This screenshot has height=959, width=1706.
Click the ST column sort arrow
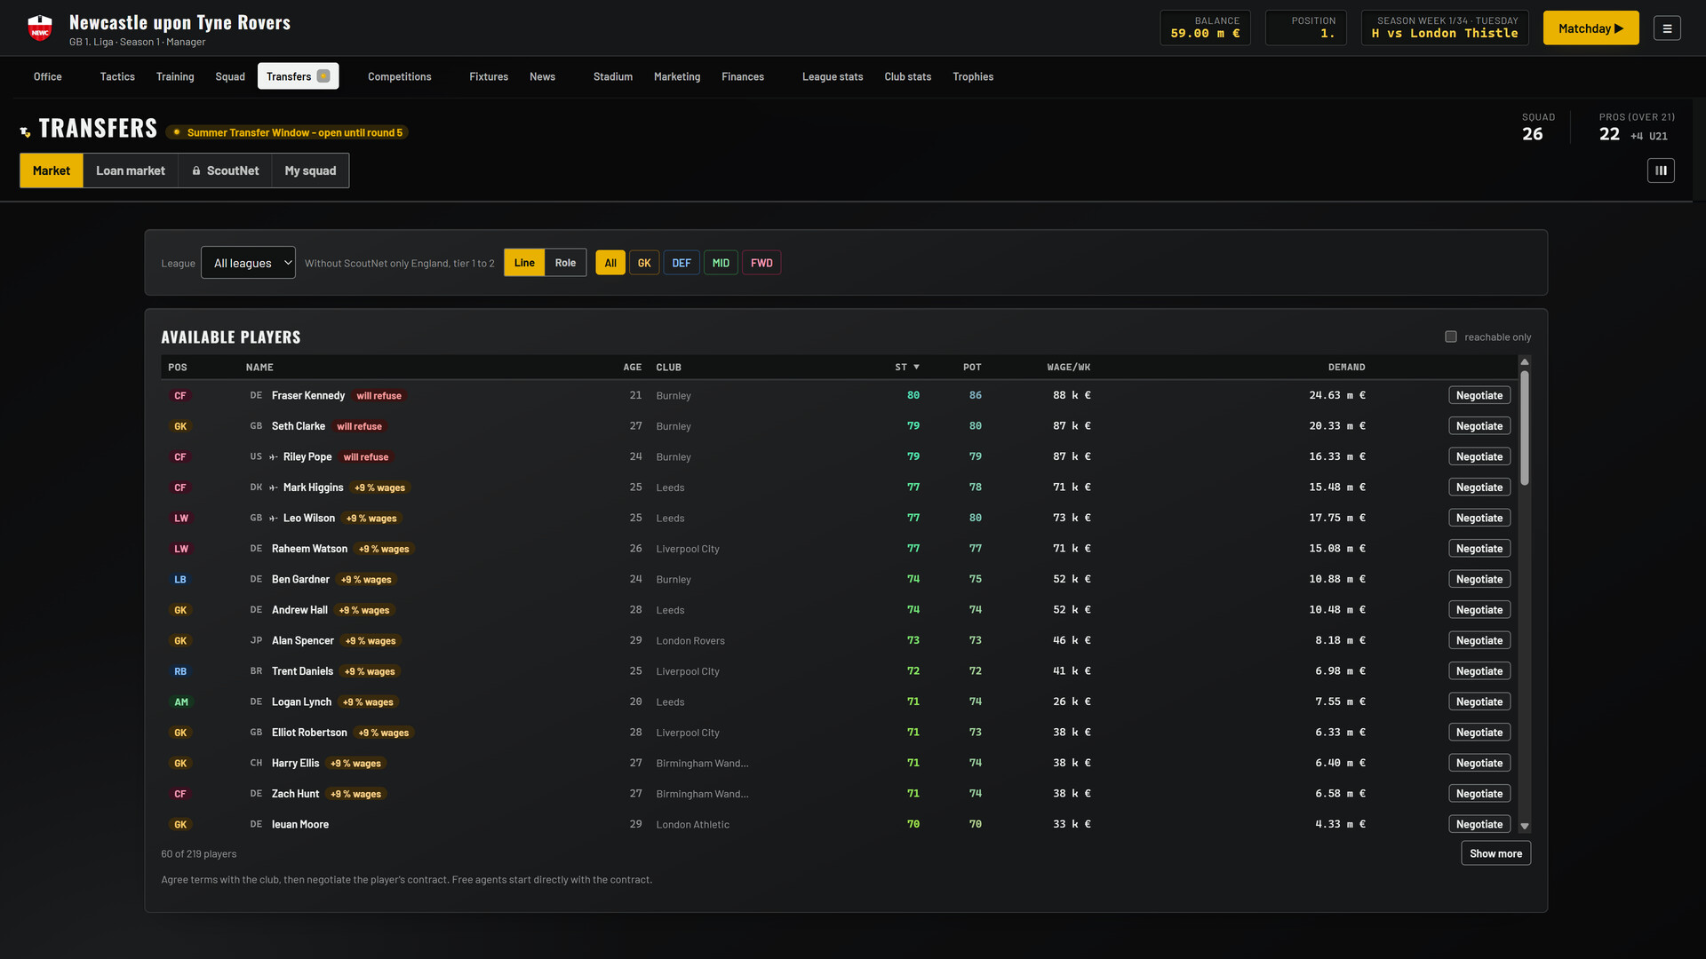(x=916, y=368)
